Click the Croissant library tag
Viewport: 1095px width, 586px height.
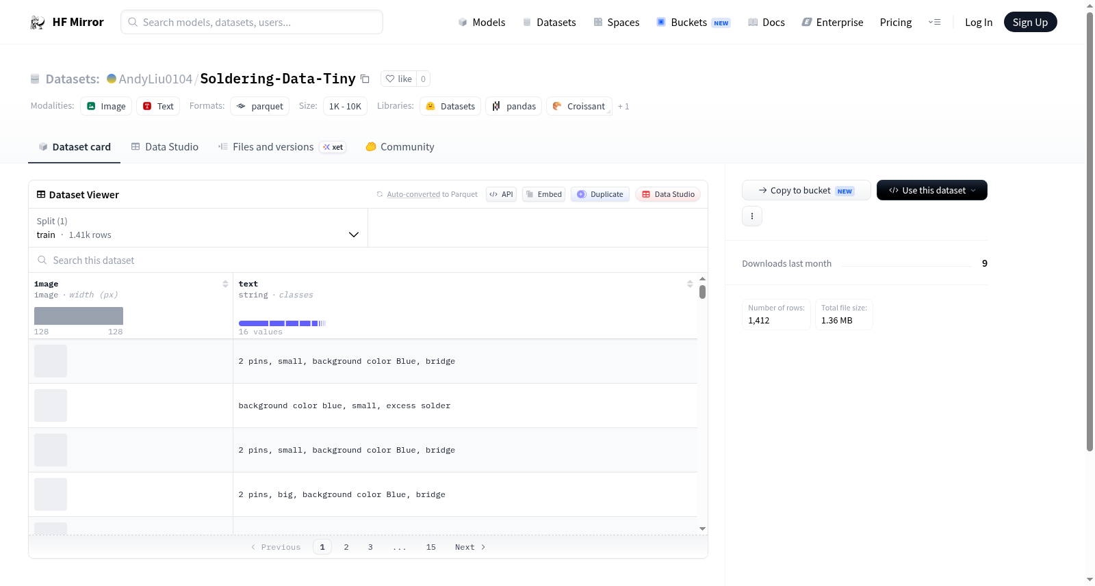point(579,106)
